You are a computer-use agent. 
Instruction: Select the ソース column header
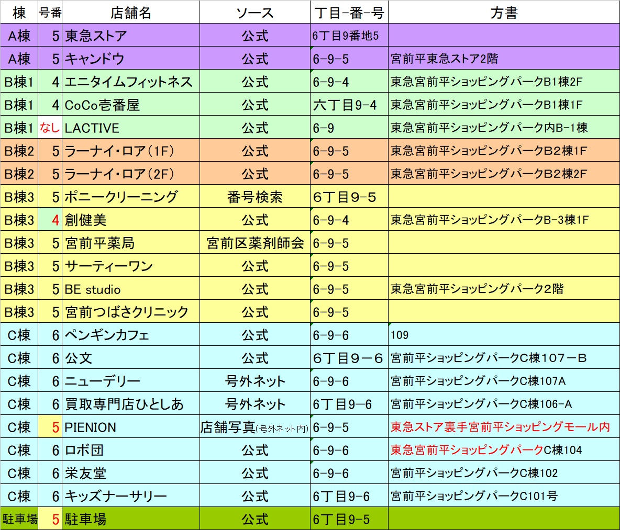[255, 12]
